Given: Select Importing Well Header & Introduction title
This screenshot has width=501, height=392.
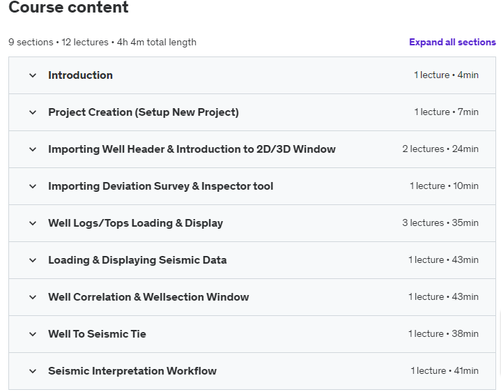Looking at the screenshot, I should (192, 149).
